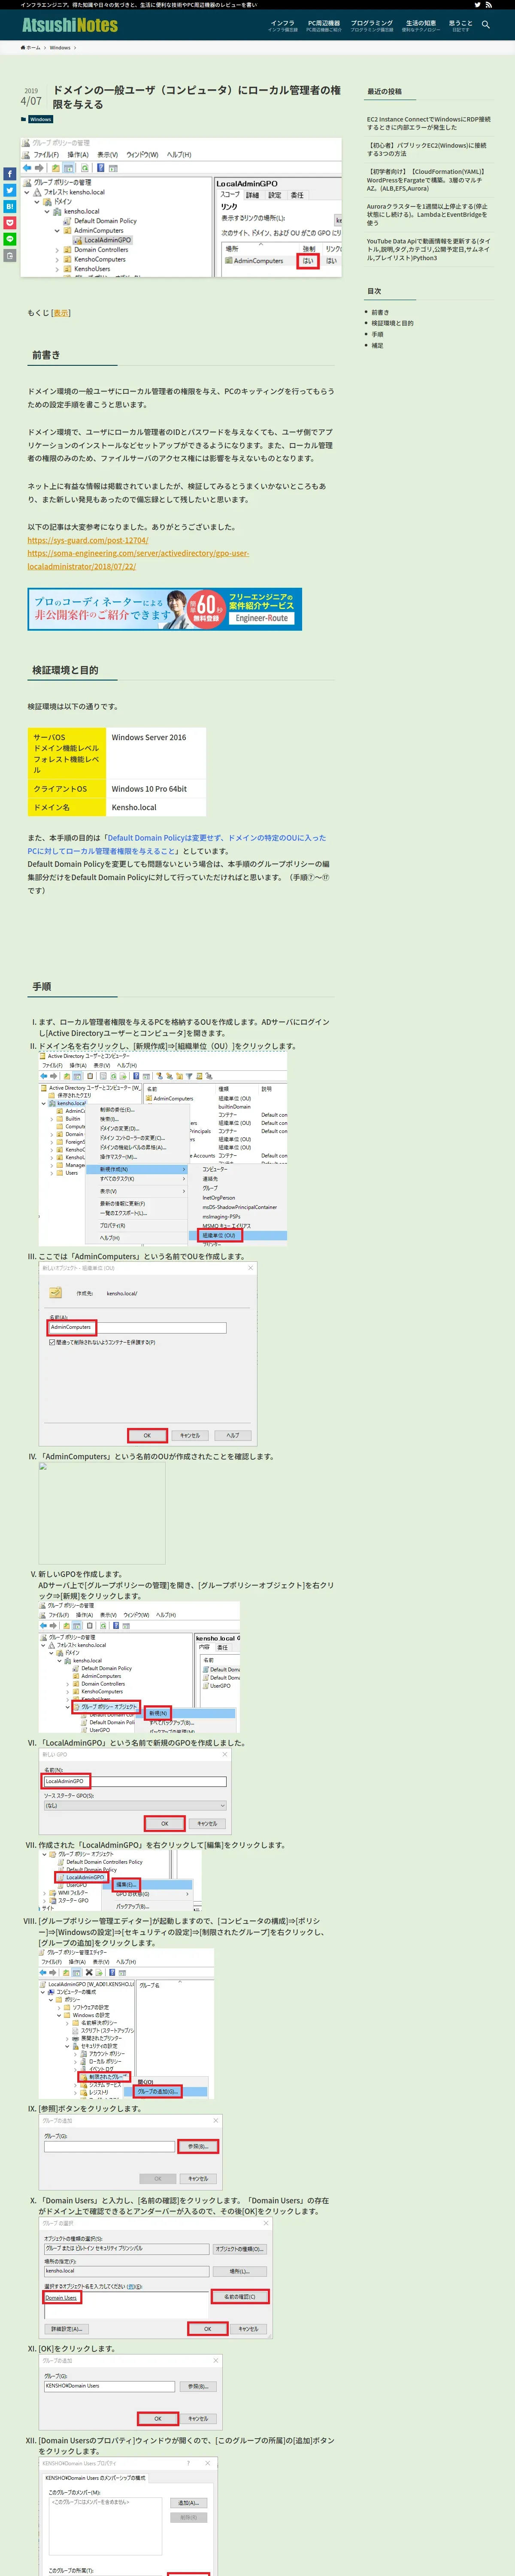Open the RSS feed icon in top bar
Viewport: 515px width, 2576px height.
(488, 5)
